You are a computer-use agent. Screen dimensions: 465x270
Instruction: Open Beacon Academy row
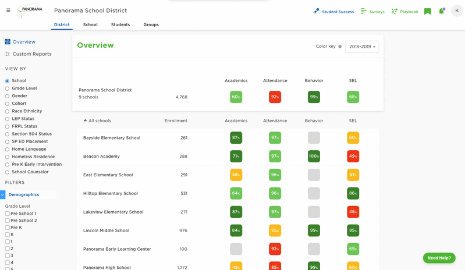point(228,156)
